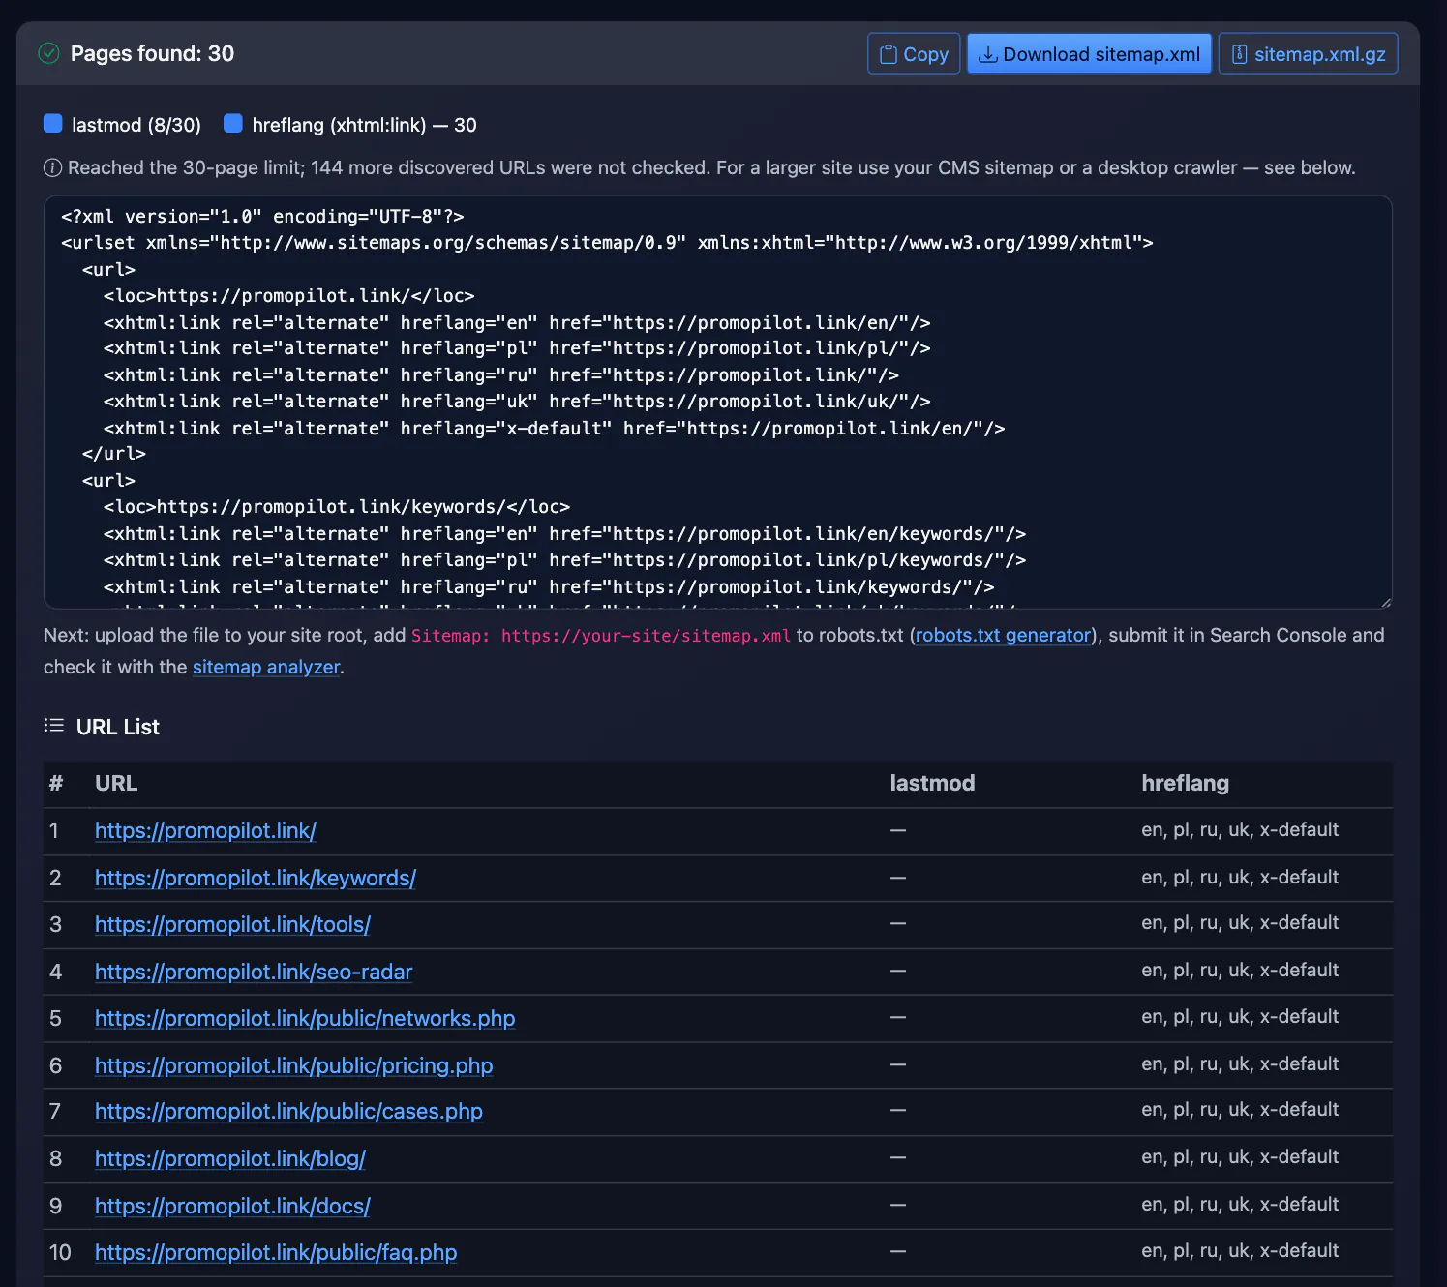
Task: Open the promopilot.link/seo-radar URL
Action: point(254,972)
